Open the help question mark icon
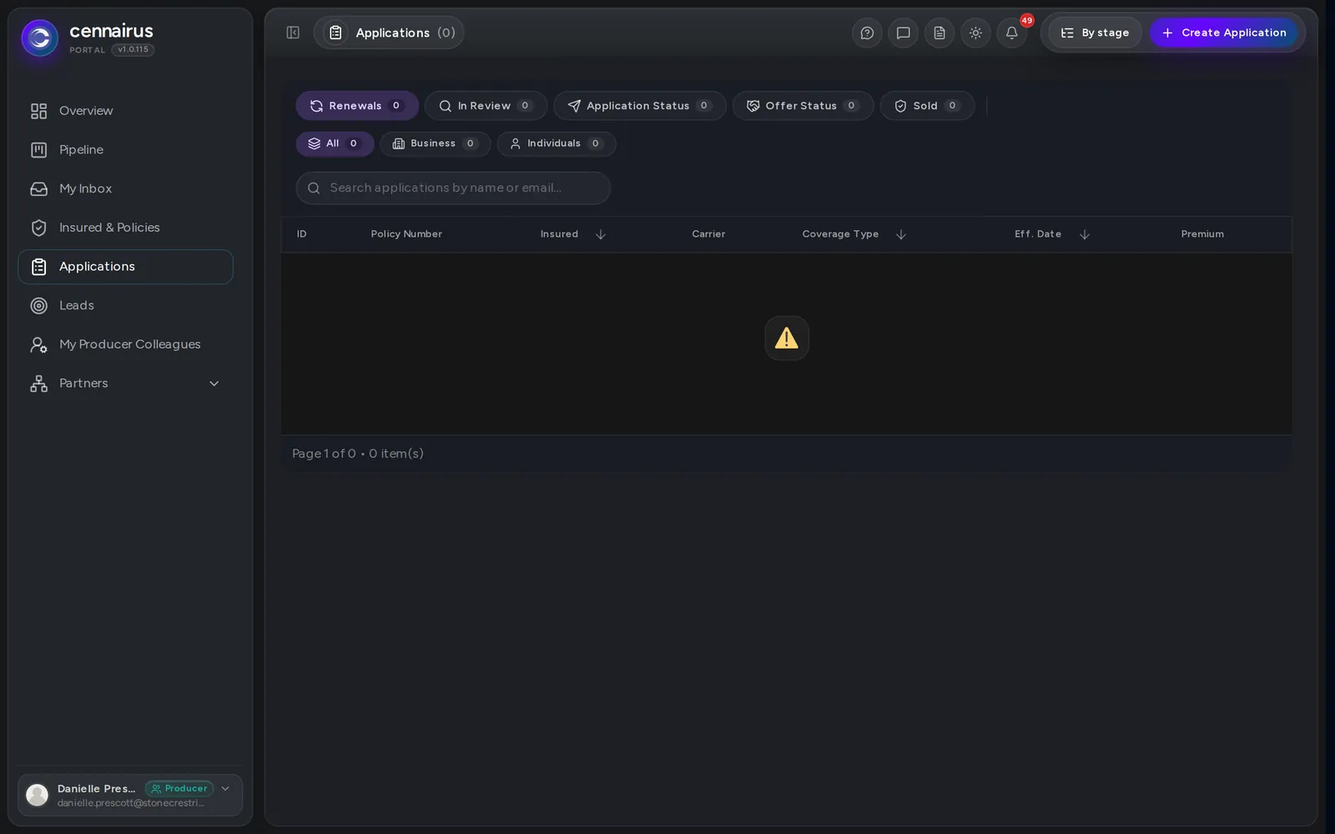This screenshot has width=1335, height=834. [867, 33]
